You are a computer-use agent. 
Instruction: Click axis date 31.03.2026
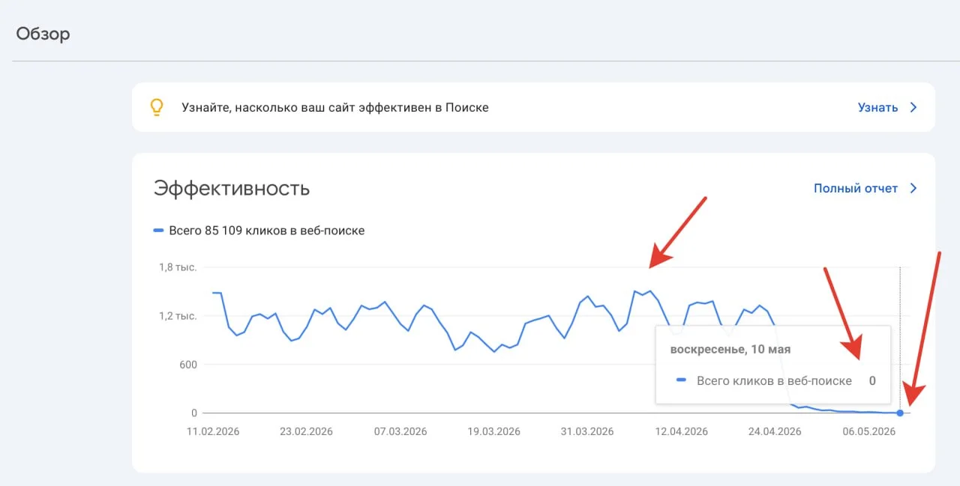(587, 431)
